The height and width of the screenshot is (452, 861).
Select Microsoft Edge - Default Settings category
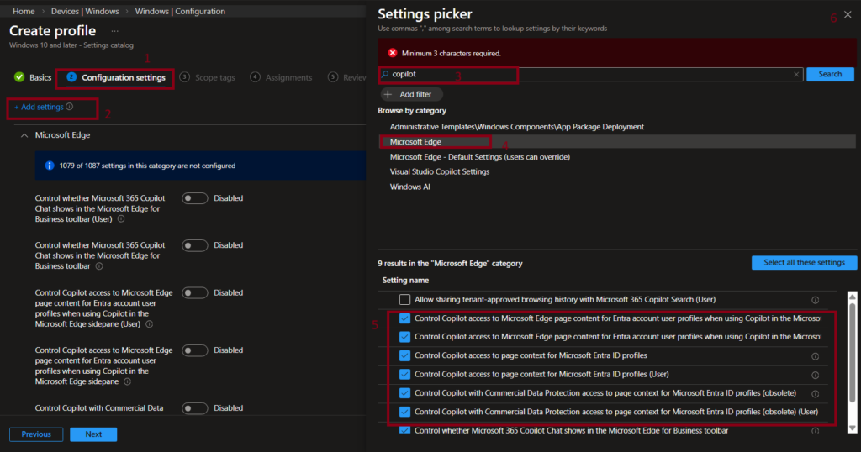(480, 157)
